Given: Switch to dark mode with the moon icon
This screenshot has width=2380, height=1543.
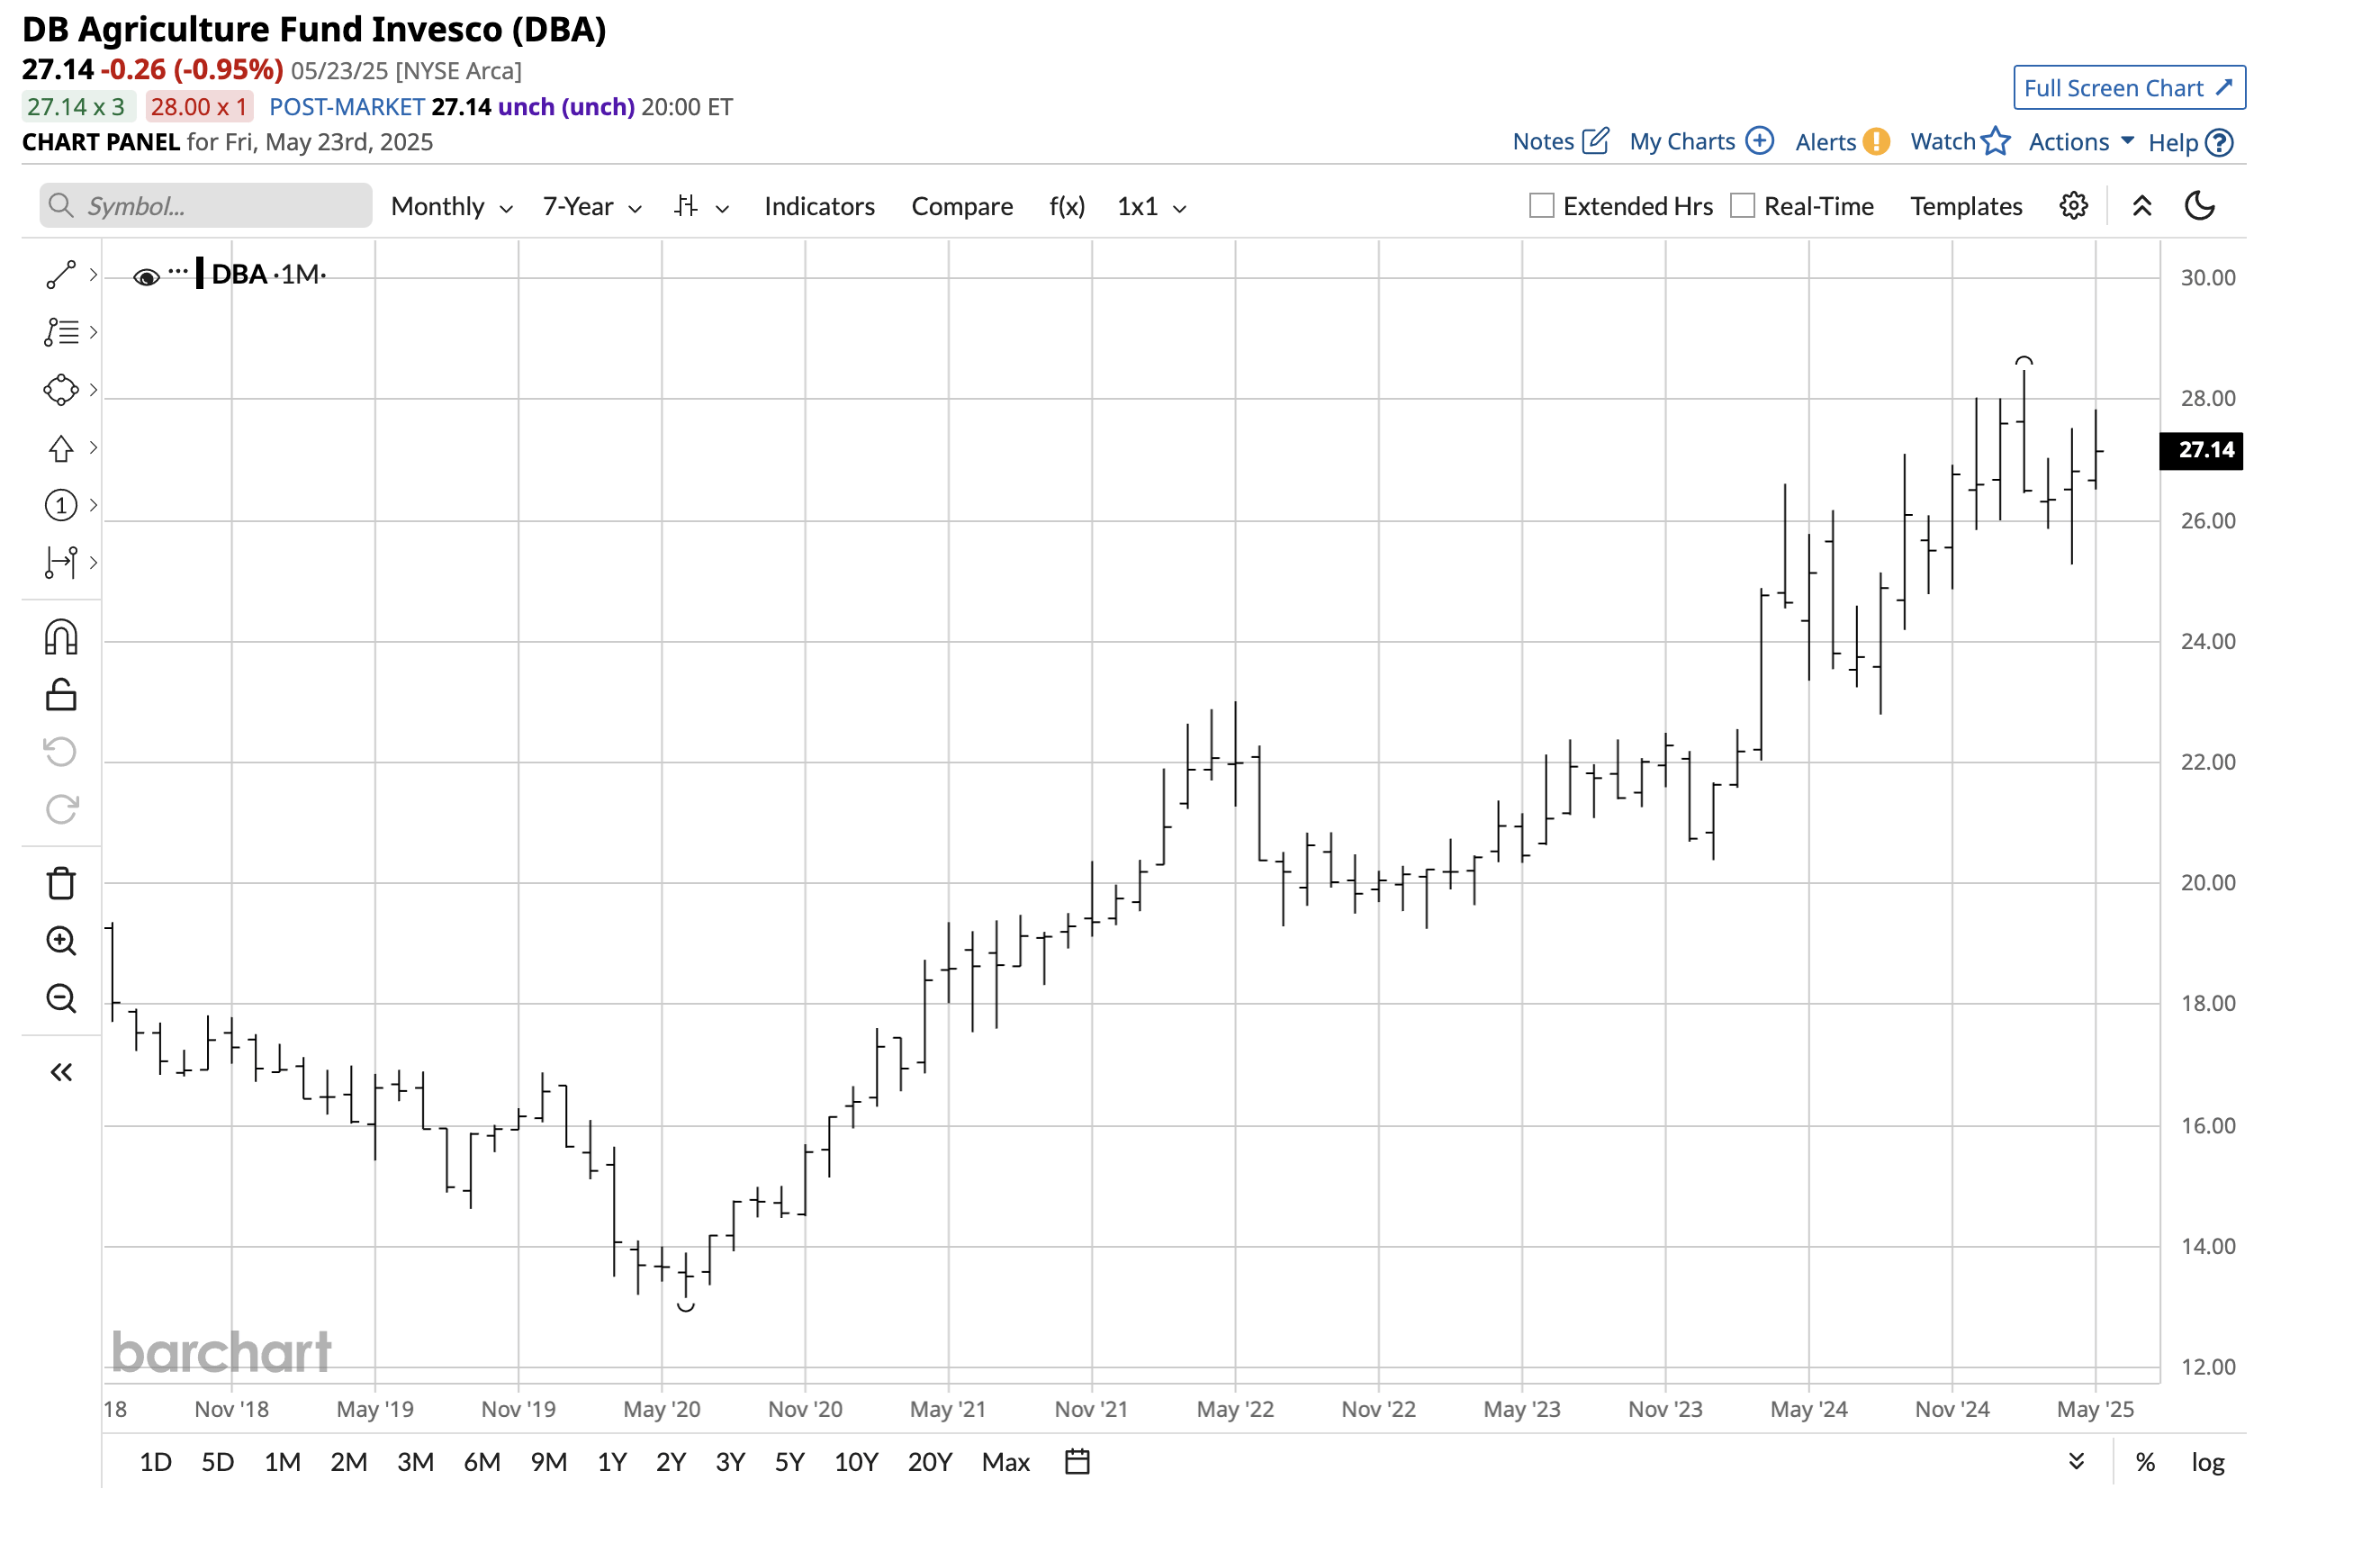Looking at the screenshot, I should [2200, 205].
